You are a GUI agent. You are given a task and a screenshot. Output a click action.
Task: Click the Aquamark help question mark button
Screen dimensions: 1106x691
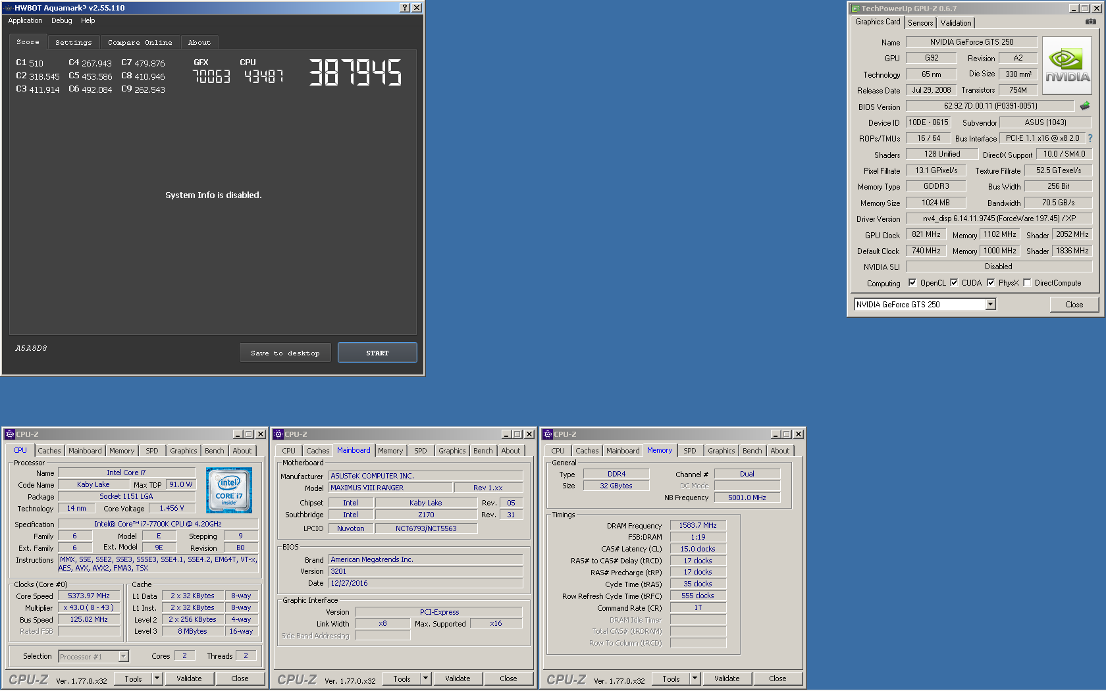pos(405,8)
